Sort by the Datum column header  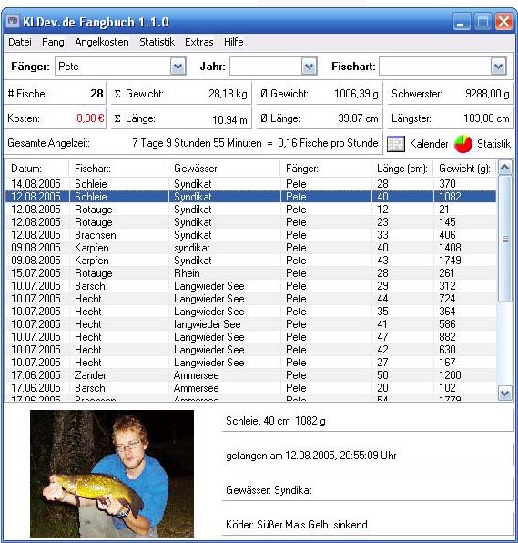click(36, 169)
